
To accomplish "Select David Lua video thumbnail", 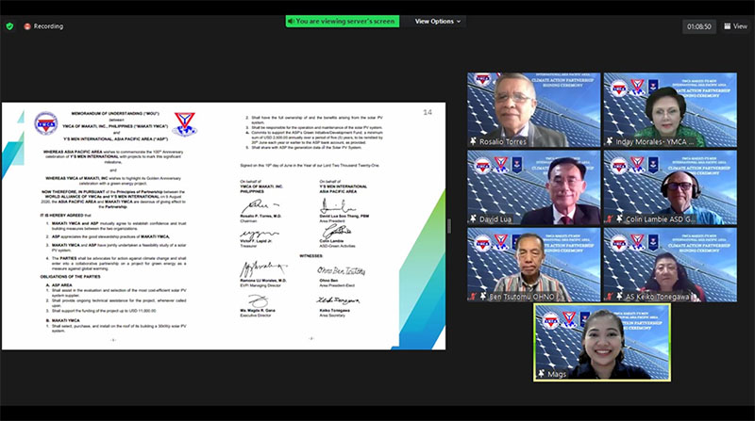I will (533, 187).
